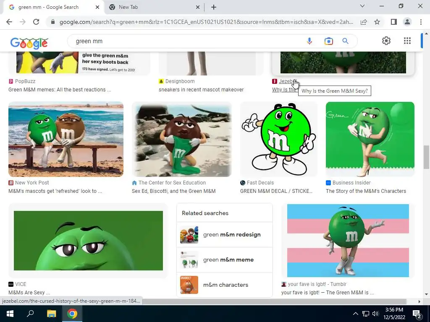
Task: Open the PopBuzz source link
Action: tap(22, 81)
